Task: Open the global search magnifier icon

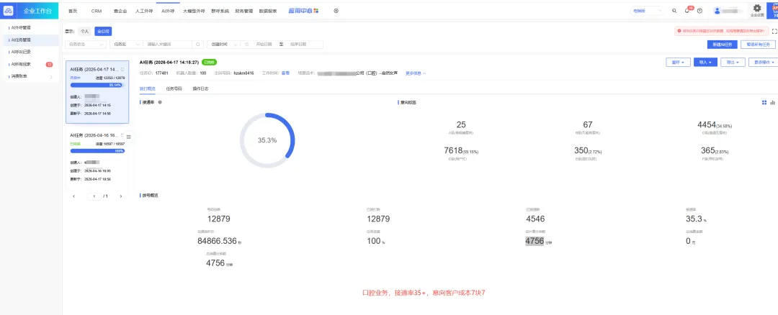Action: [x=674, y=10]
